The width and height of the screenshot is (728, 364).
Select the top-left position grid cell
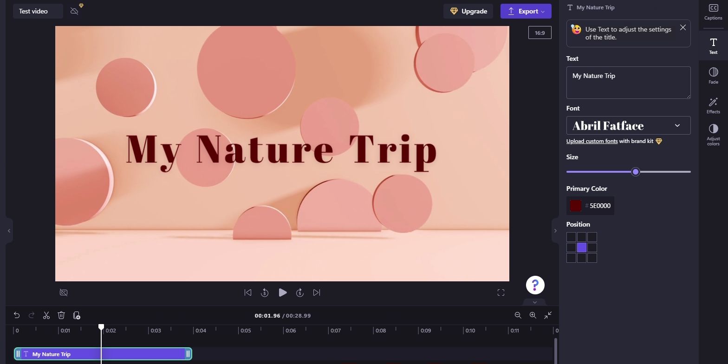(x=571, y=237)
